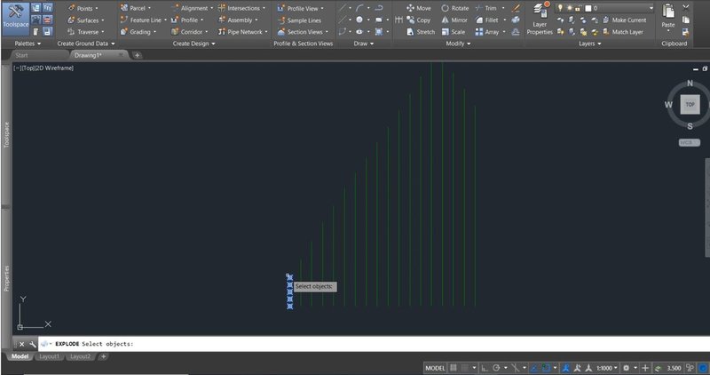Image resolution: width=710 pixels, height=375 pixels.
Task: Toggle grid display in status bar
Action: pos(454,368)
